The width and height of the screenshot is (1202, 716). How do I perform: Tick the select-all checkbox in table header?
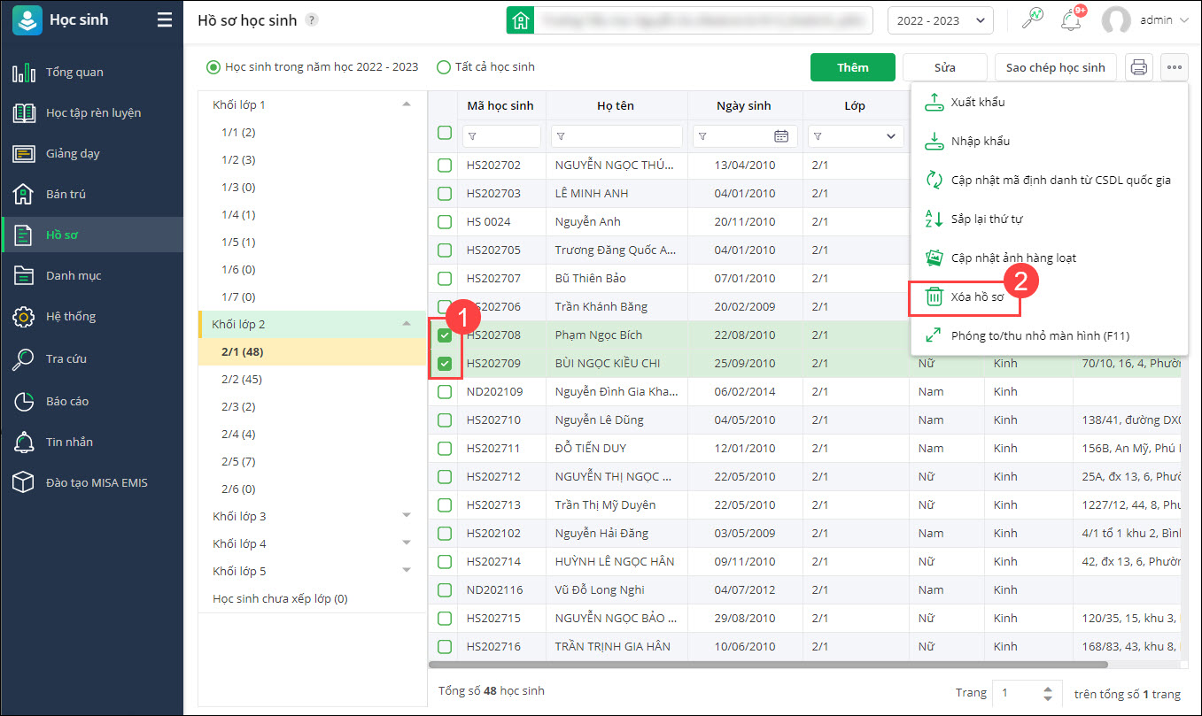pos(445,133)
